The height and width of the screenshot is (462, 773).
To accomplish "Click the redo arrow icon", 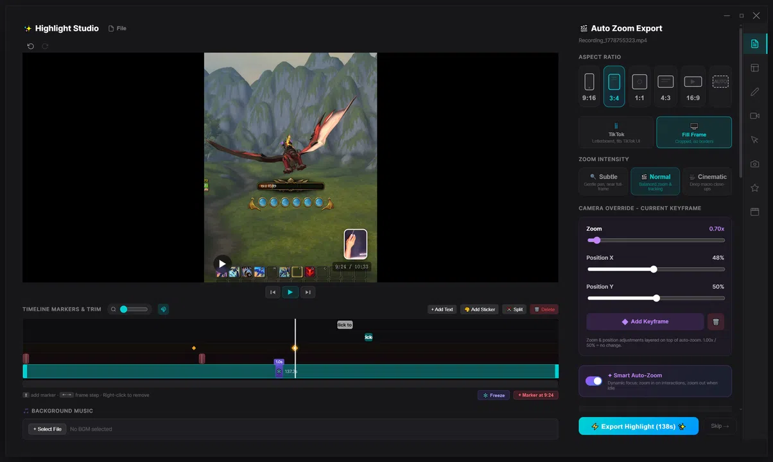I will pos(45,46).
